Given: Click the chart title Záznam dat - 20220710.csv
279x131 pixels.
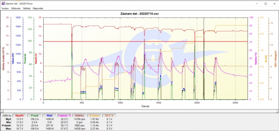Looking at the screenshot, I should pyautogui.click(x=139, y=14).
